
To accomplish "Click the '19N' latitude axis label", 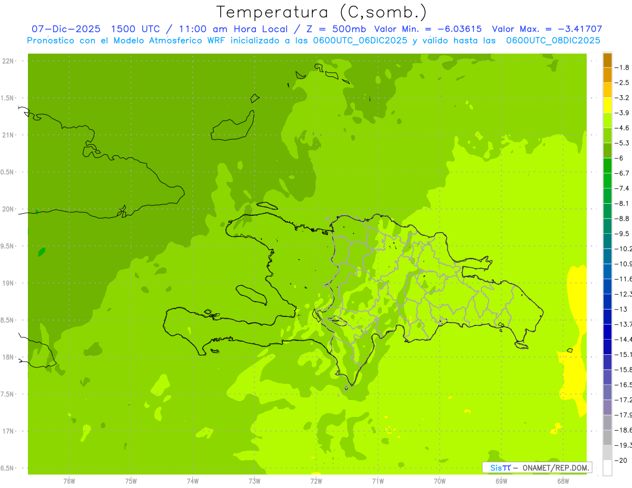I will [8, 283].
